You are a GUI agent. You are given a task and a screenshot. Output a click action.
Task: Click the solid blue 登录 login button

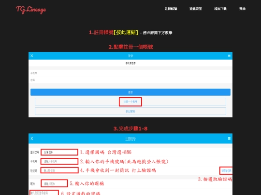(130, 92)
